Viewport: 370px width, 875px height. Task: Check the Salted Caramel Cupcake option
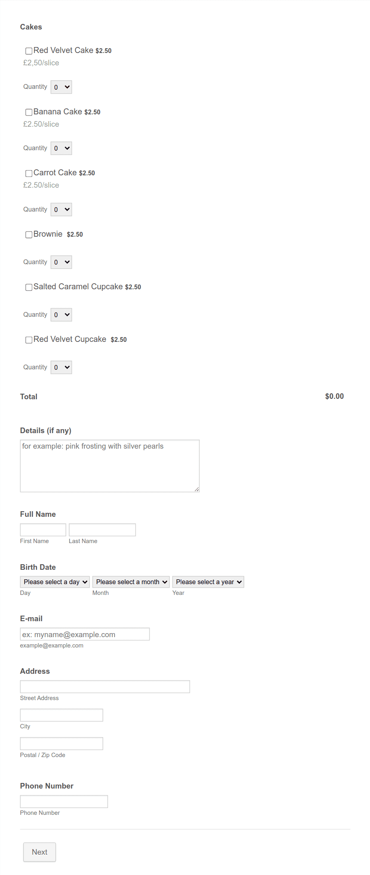[29, 287]
